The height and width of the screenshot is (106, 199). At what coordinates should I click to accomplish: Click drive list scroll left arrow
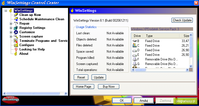[133, 70]
